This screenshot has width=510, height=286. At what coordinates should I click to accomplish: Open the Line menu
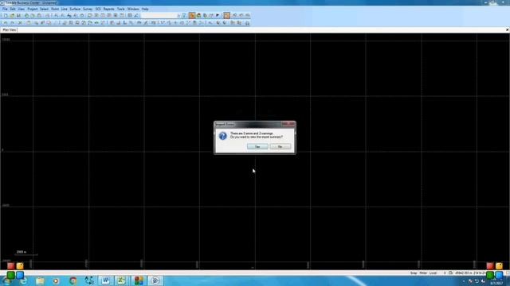(x=64, y=9)
